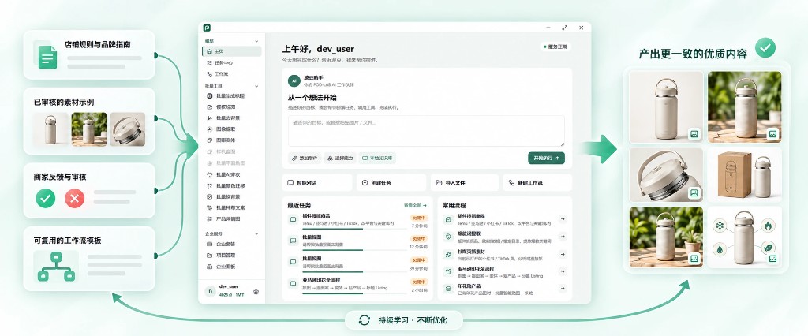Click the green app logo in title bar

point(207,28)
